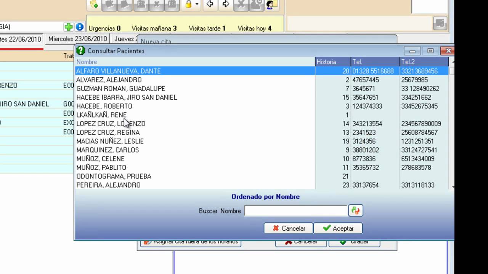
Task: Select patient GUZMAN ROMAN, GUADALUPE
Action: point(195,88)
